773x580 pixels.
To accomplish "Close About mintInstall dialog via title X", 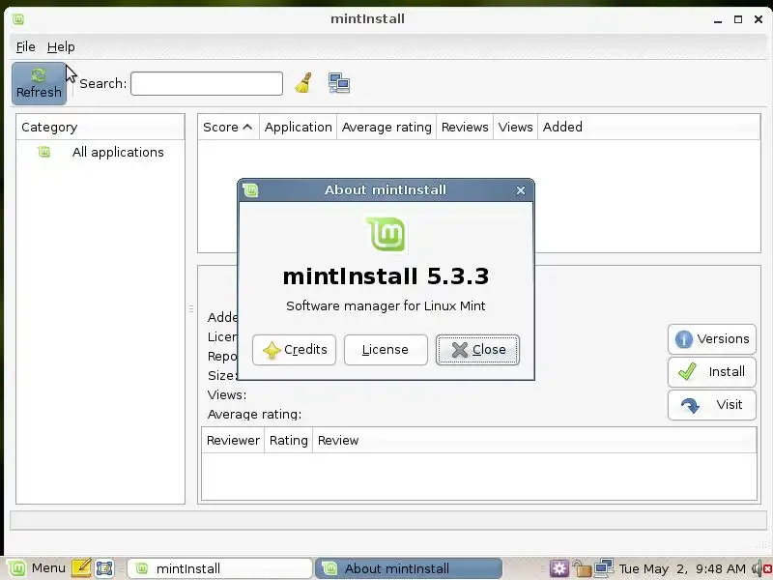I will [521, 190].
